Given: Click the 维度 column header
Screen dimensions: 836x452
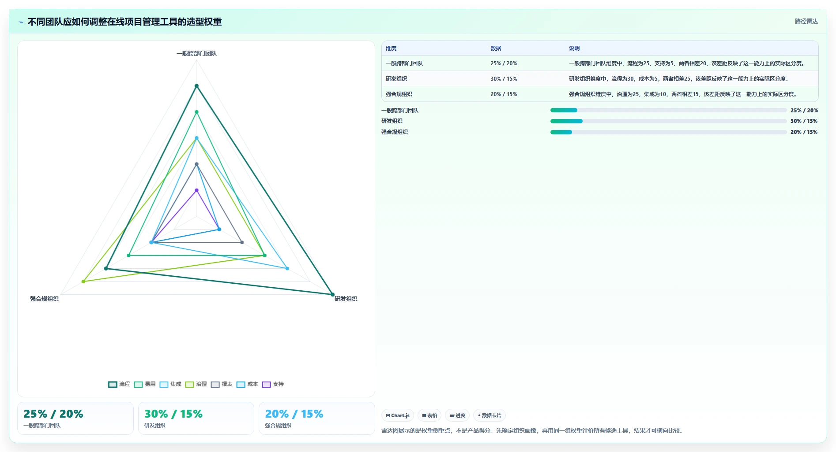Looking at the screenshot, I should [391, 48].
